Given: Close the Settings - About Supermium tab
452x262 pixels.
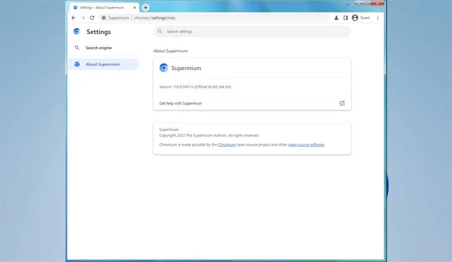Looking at the screenshot, I should tap(134, 8).
